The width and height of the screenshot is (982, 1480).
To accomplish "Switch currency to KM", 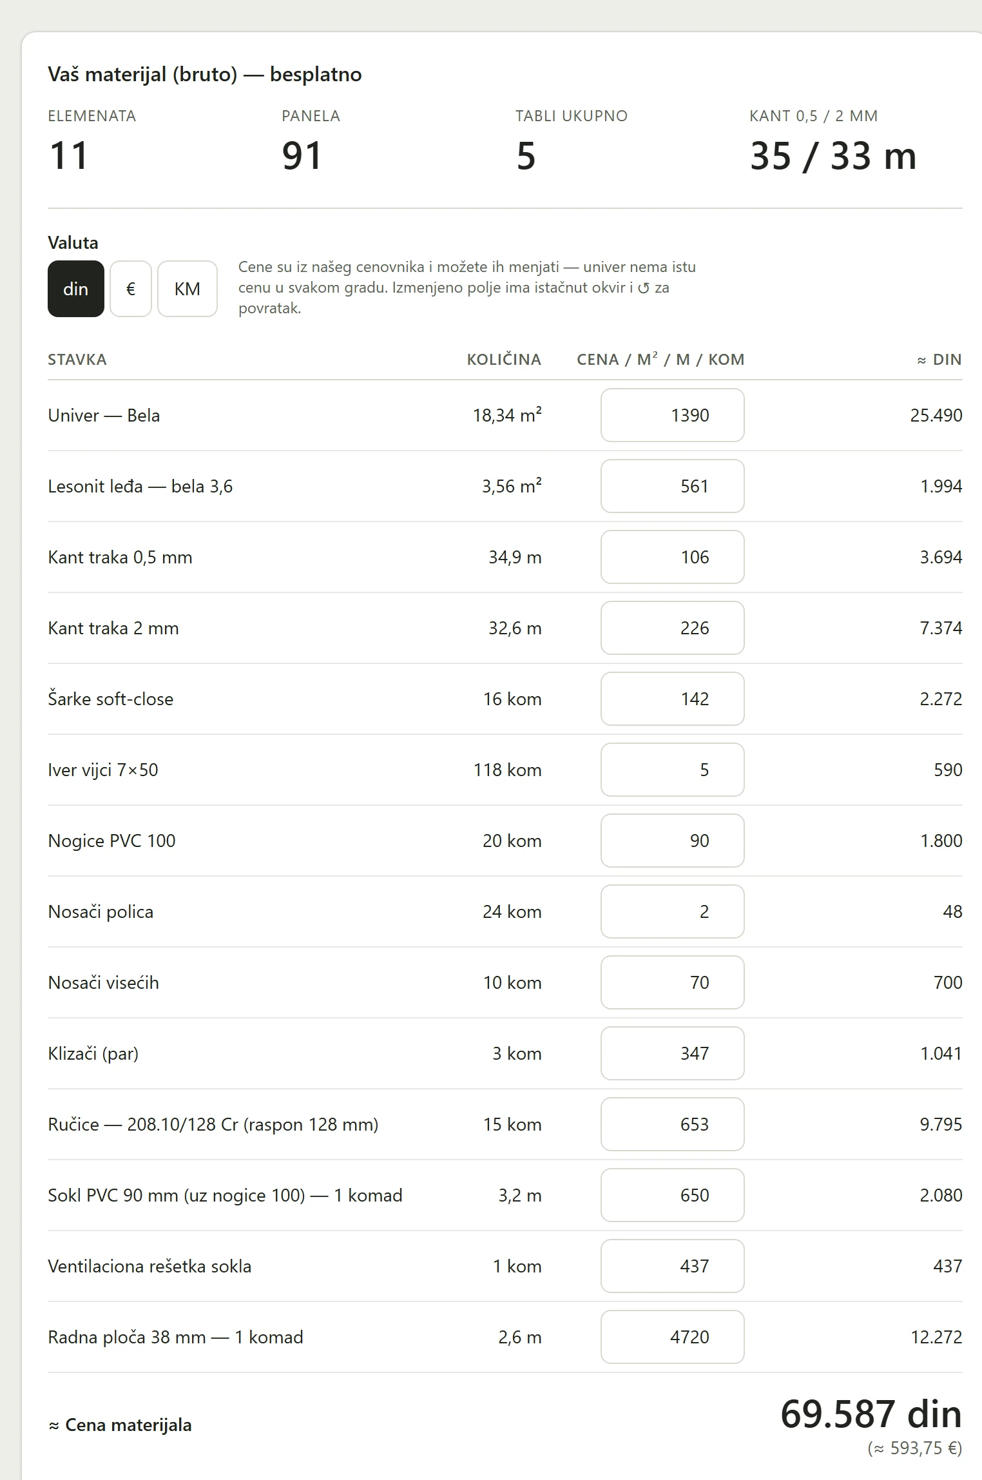I will (188, 289).
